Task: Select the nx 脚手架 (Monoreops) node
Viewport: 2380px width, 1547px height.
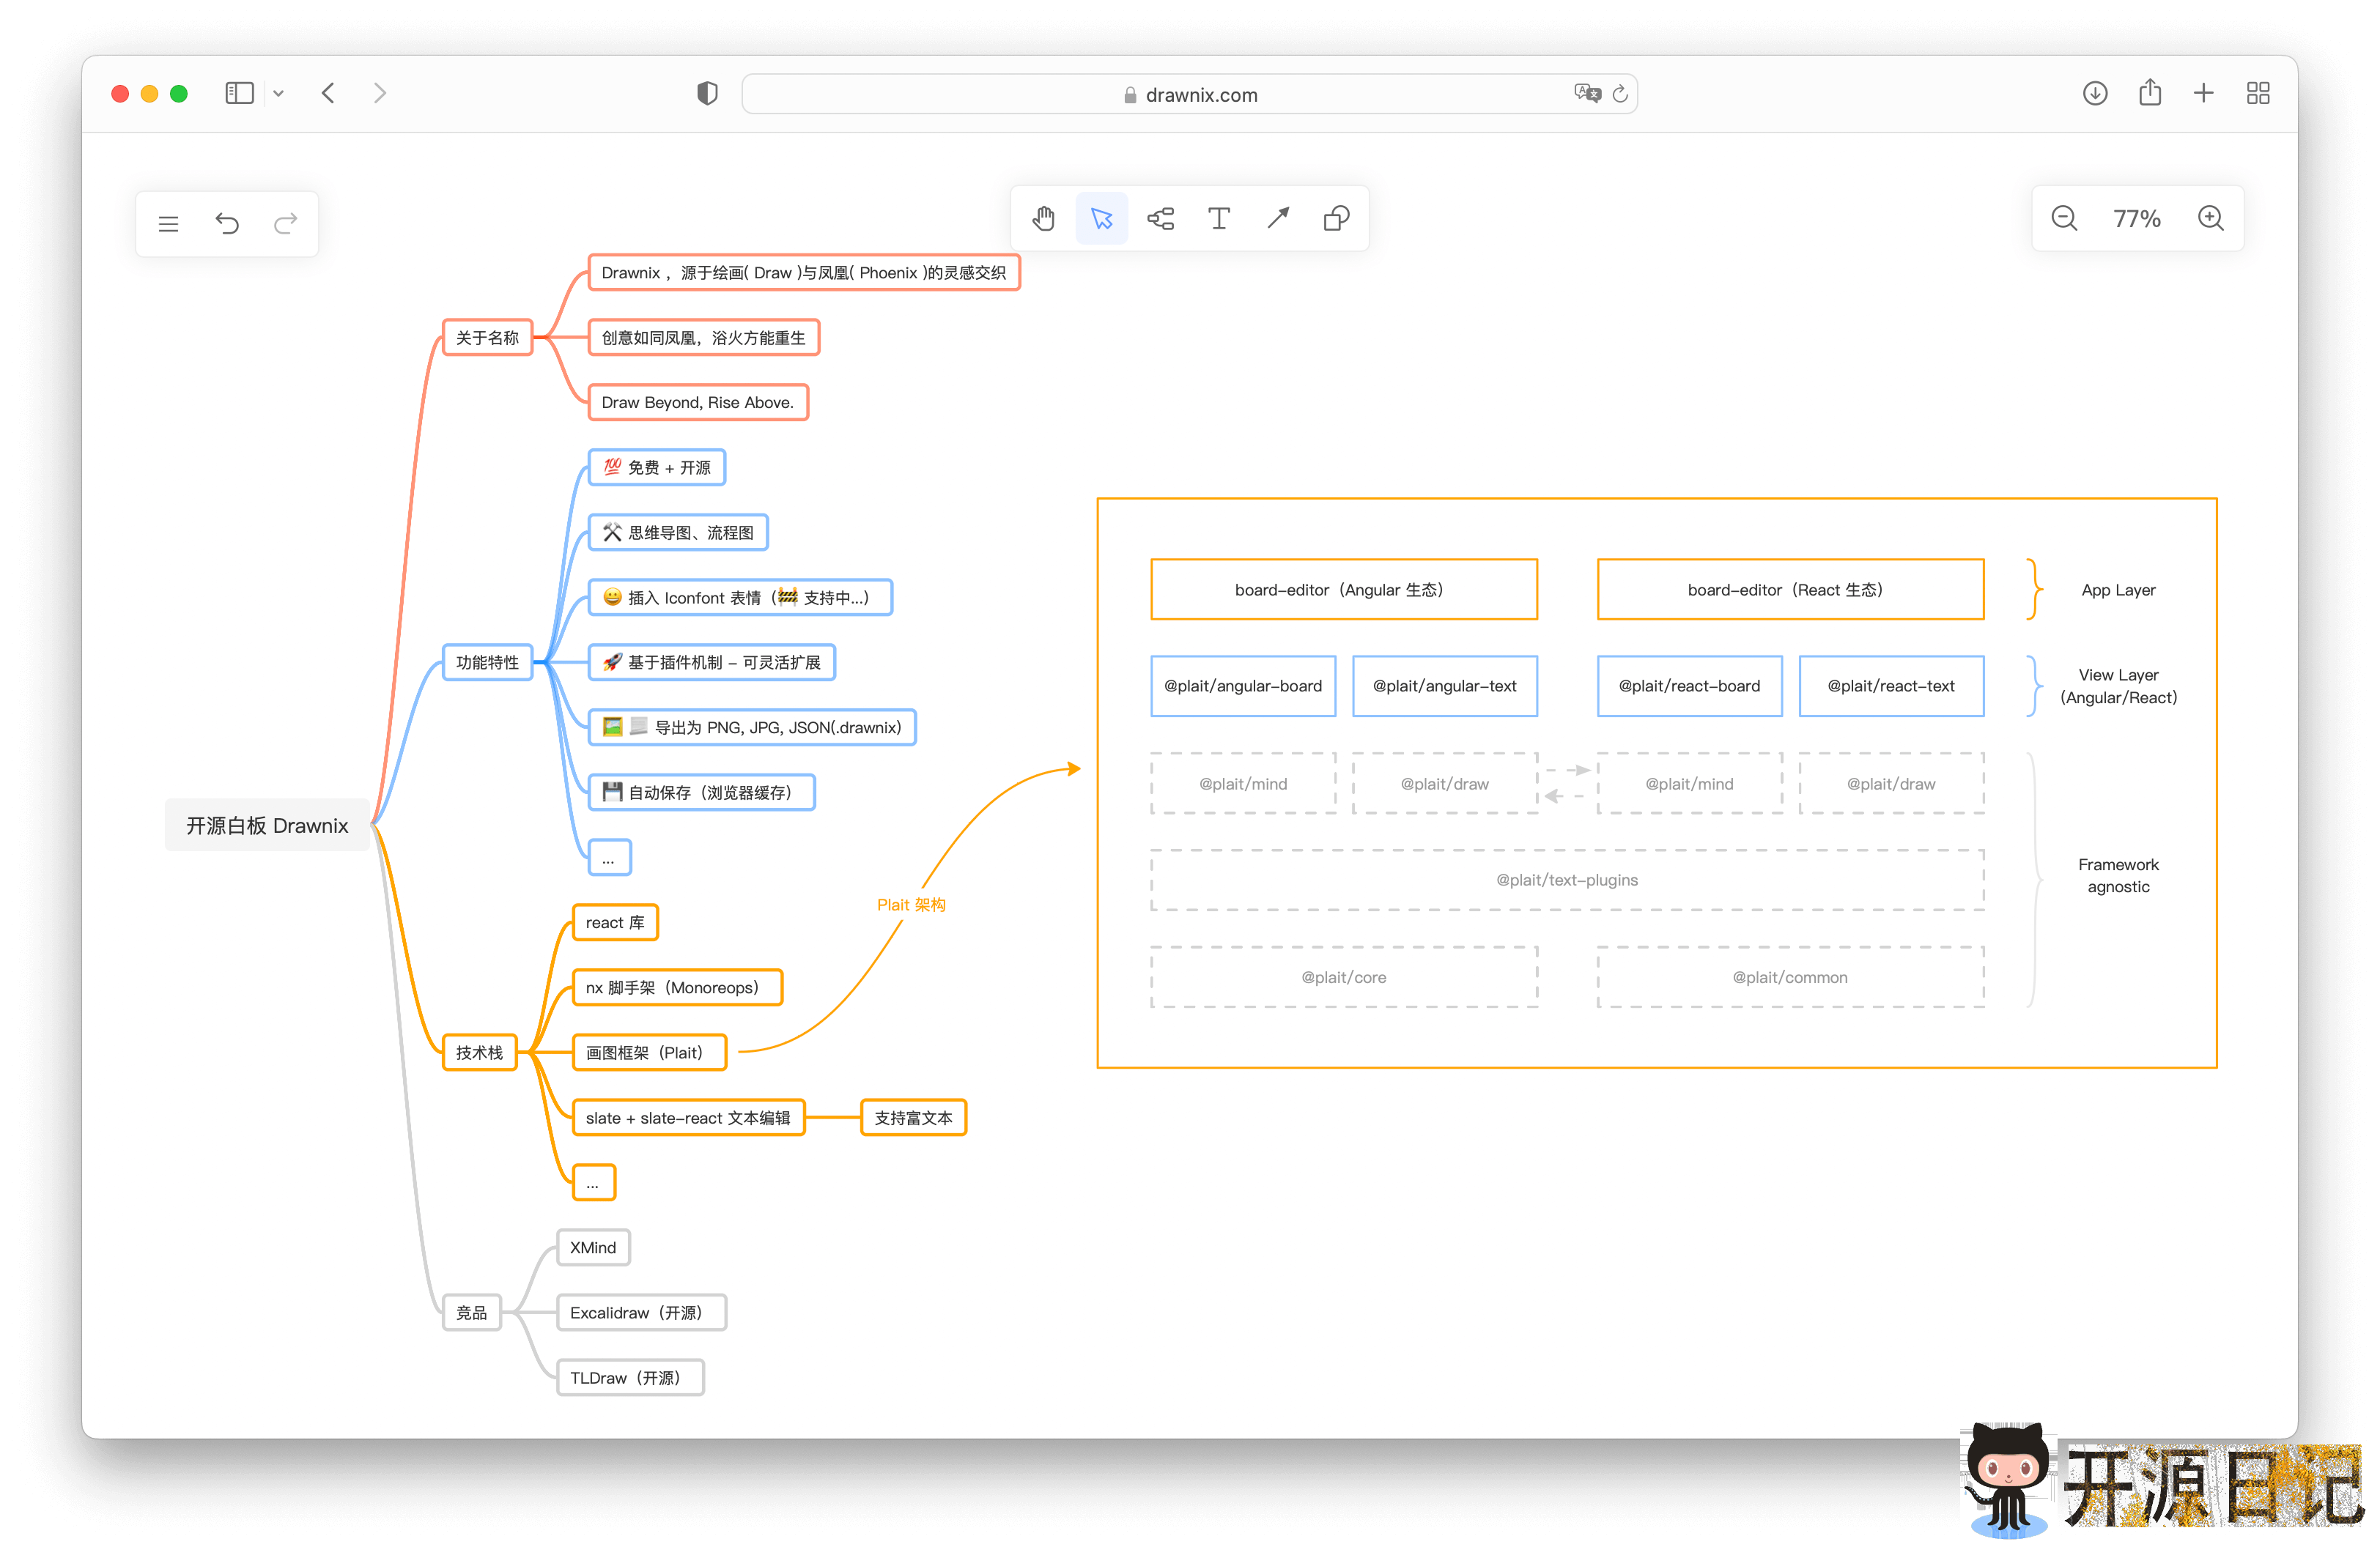Action: click(x=677, y=987)
